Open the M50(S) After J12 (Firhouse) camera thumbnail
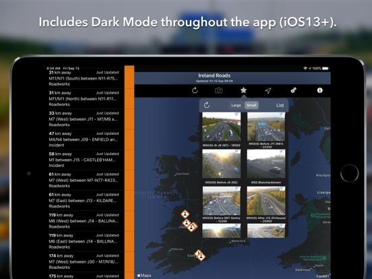Image resolution: width=372 pixels, height=279 pixels. coord(266,201)
